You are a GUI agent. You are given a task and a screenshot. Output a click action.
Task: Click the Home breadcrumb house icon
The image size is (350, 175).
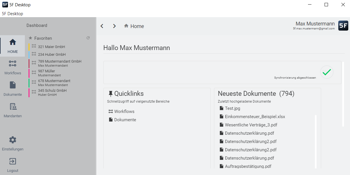[126, 26]
